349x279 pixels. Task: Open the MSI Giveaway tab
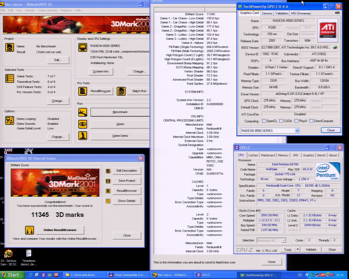click(300, 13)
